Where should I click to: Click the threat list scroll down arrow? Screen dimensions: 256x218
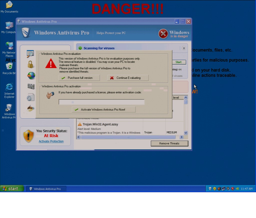click(186, 133)
